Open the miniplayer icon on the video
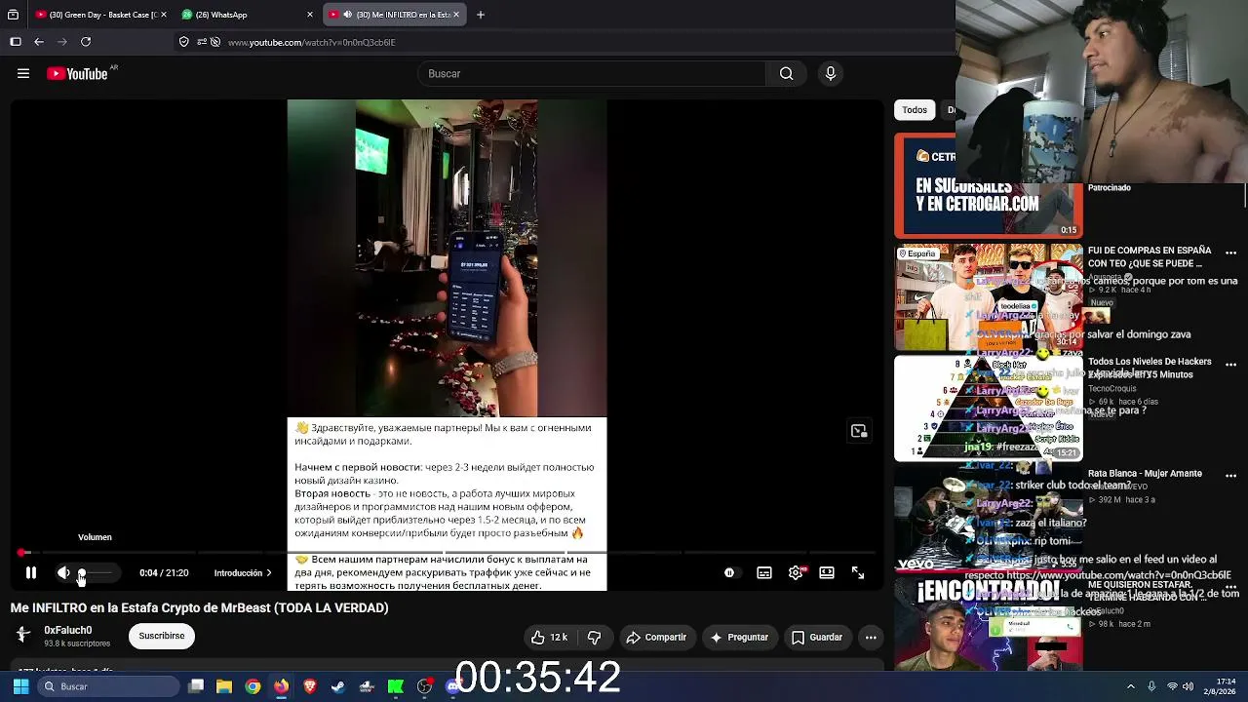The image size is (1248, 702). [859, 431]
